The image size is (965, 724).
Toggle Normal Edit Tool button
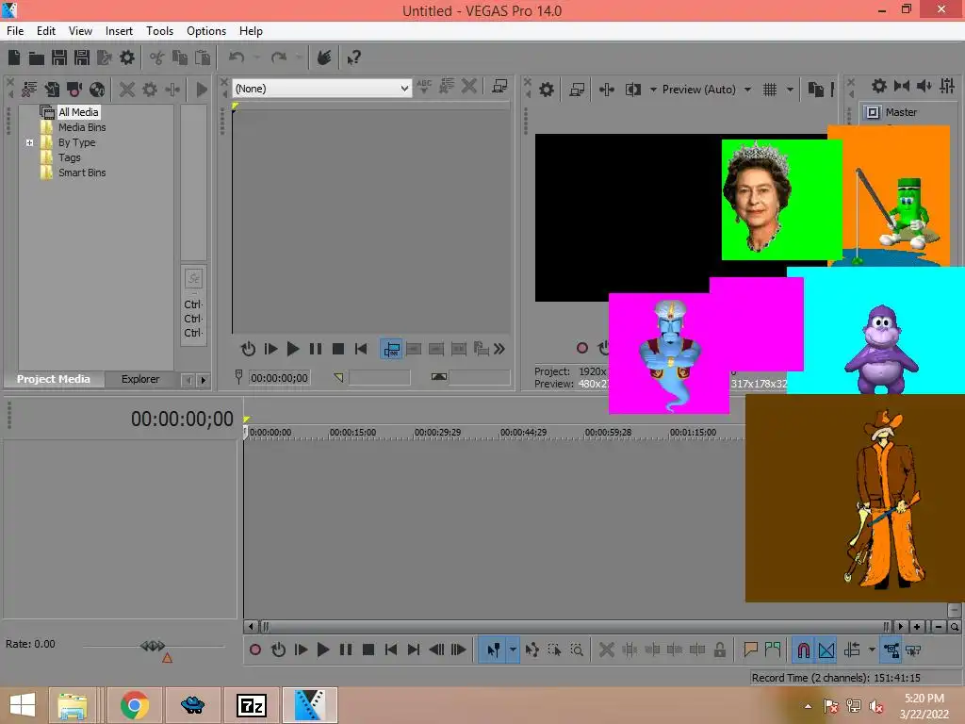(494, 650)
